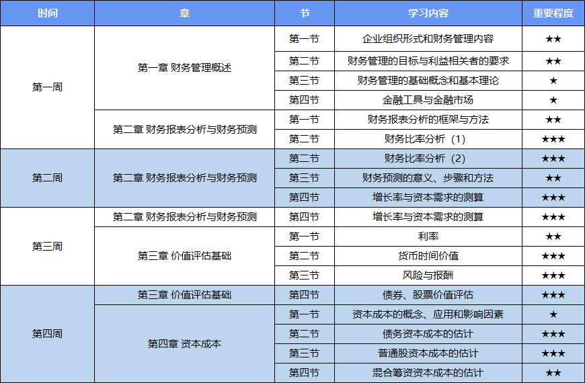Click the 财务比率分析（1） content cell

[428, 139]
